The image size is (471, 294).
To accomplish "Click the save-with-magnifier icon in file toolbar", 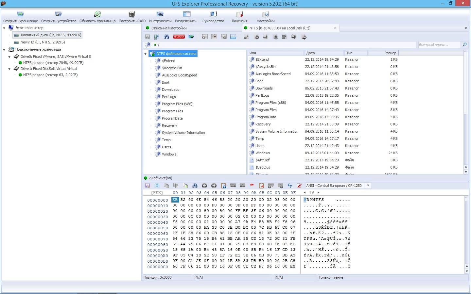I will point(148,37).
